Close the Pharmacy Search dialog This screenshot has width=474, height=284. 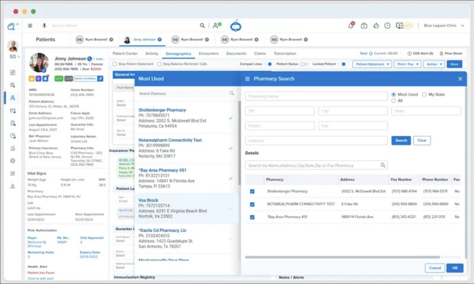point(460,79)
